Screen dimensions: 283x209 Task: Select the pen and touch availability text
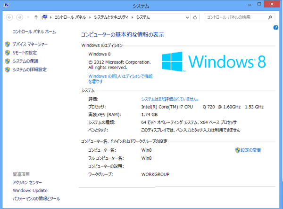tap(191, 130)
